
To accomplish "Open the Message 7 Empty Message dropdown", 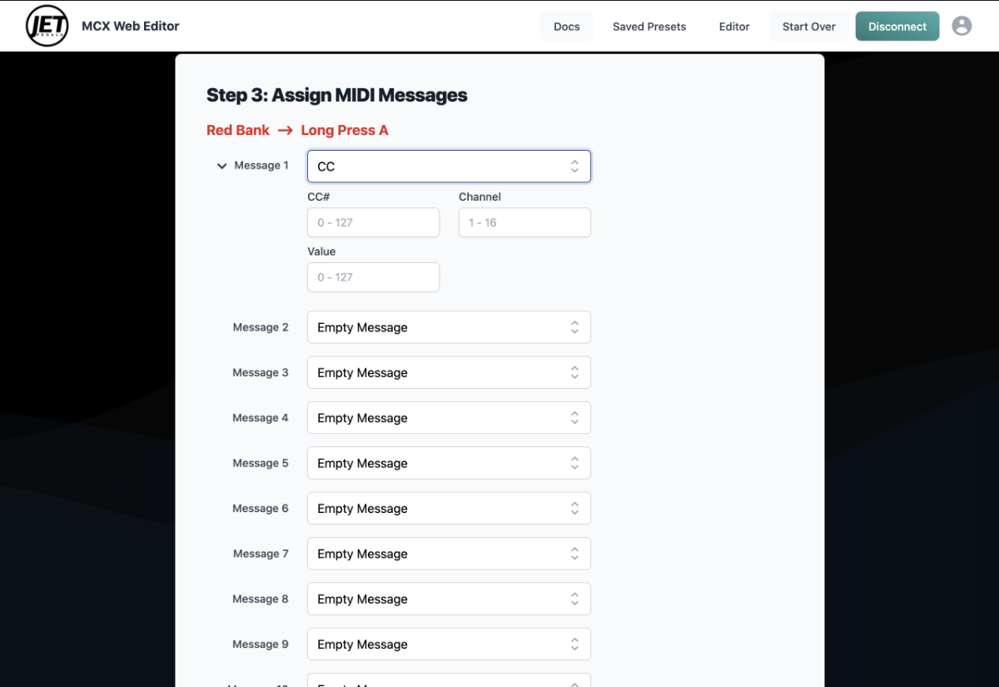I will click(449, 554).
